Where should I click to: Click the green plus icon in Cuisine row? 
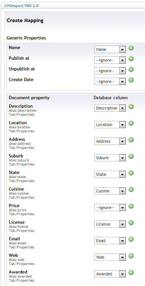click(x=131, y=189)
